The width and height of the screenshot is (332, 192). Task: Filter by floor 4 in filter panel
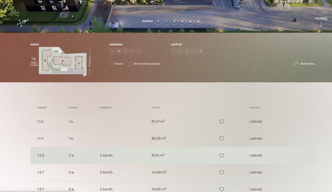click(x=194, y=51)
